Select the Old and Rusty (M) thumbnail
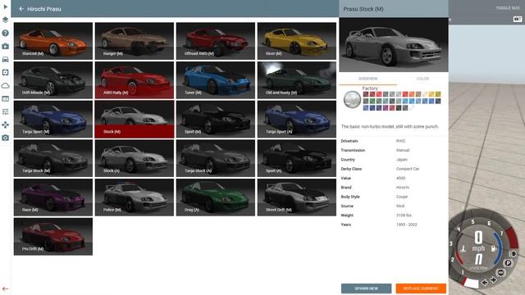This screenshot has width=525, height=295. pyautogui.click(x=297, y=80)
